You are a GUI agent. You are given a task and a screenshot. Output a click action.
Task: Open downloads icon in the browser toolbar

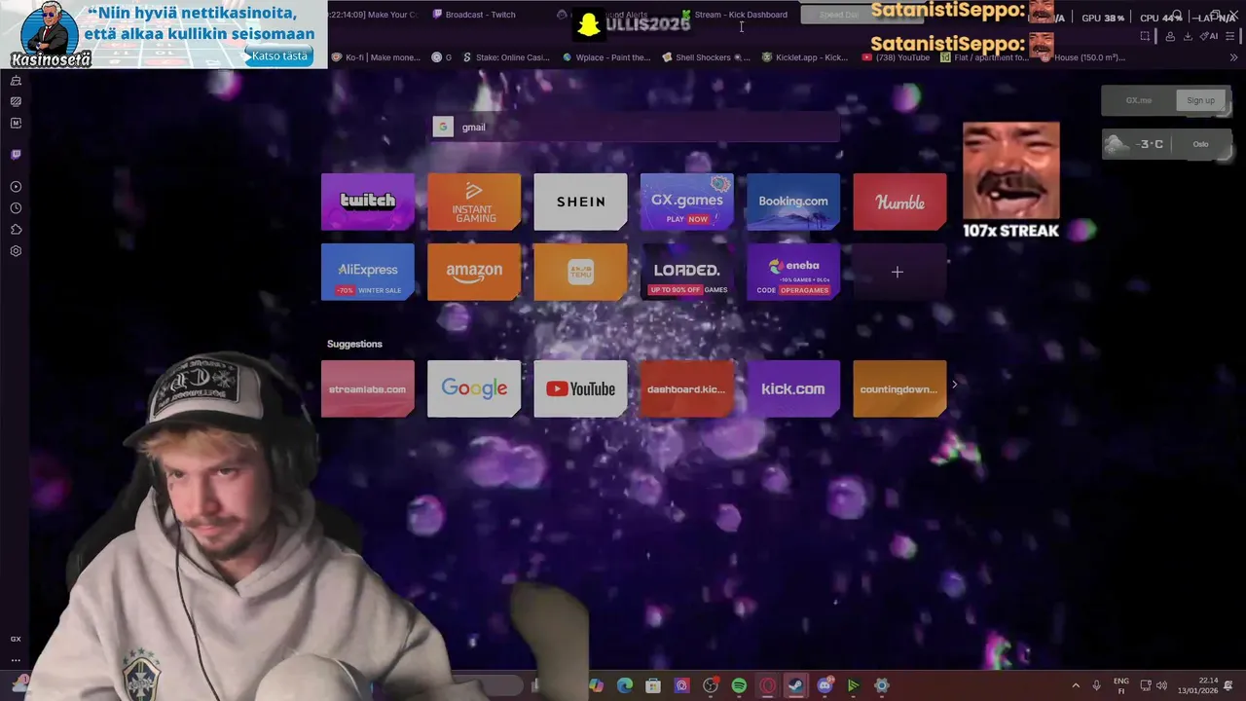pos(1189,36)
